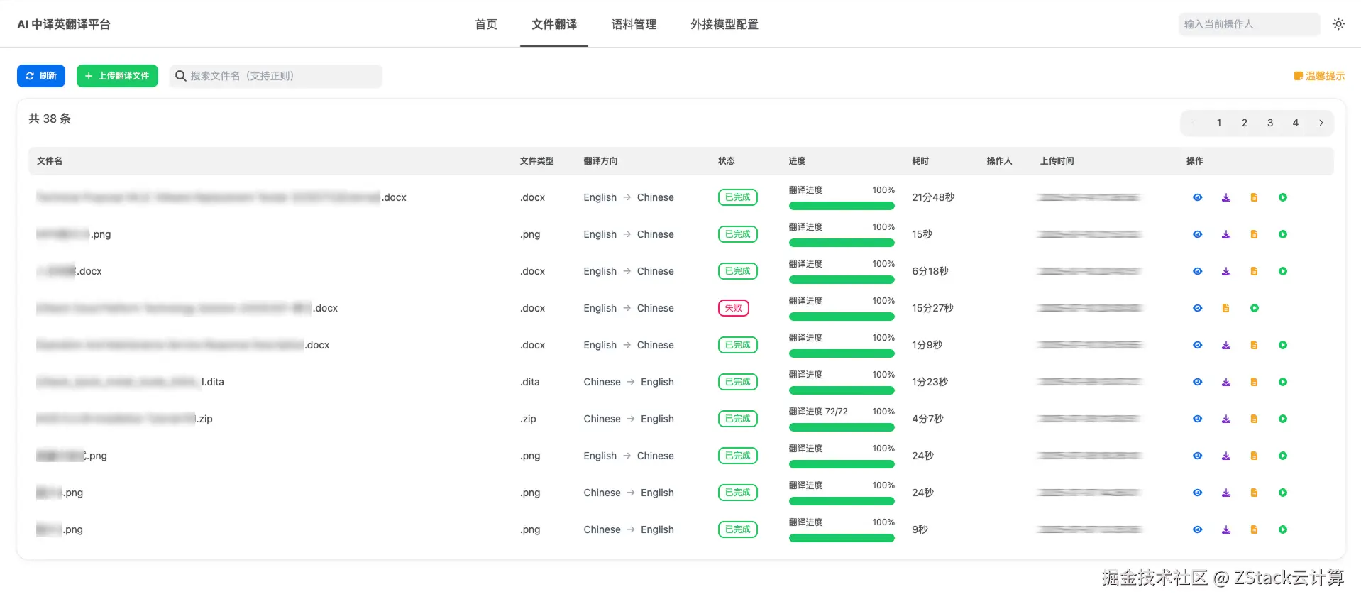Switch to the 语料管理 tab

click(x=634, y=24)
